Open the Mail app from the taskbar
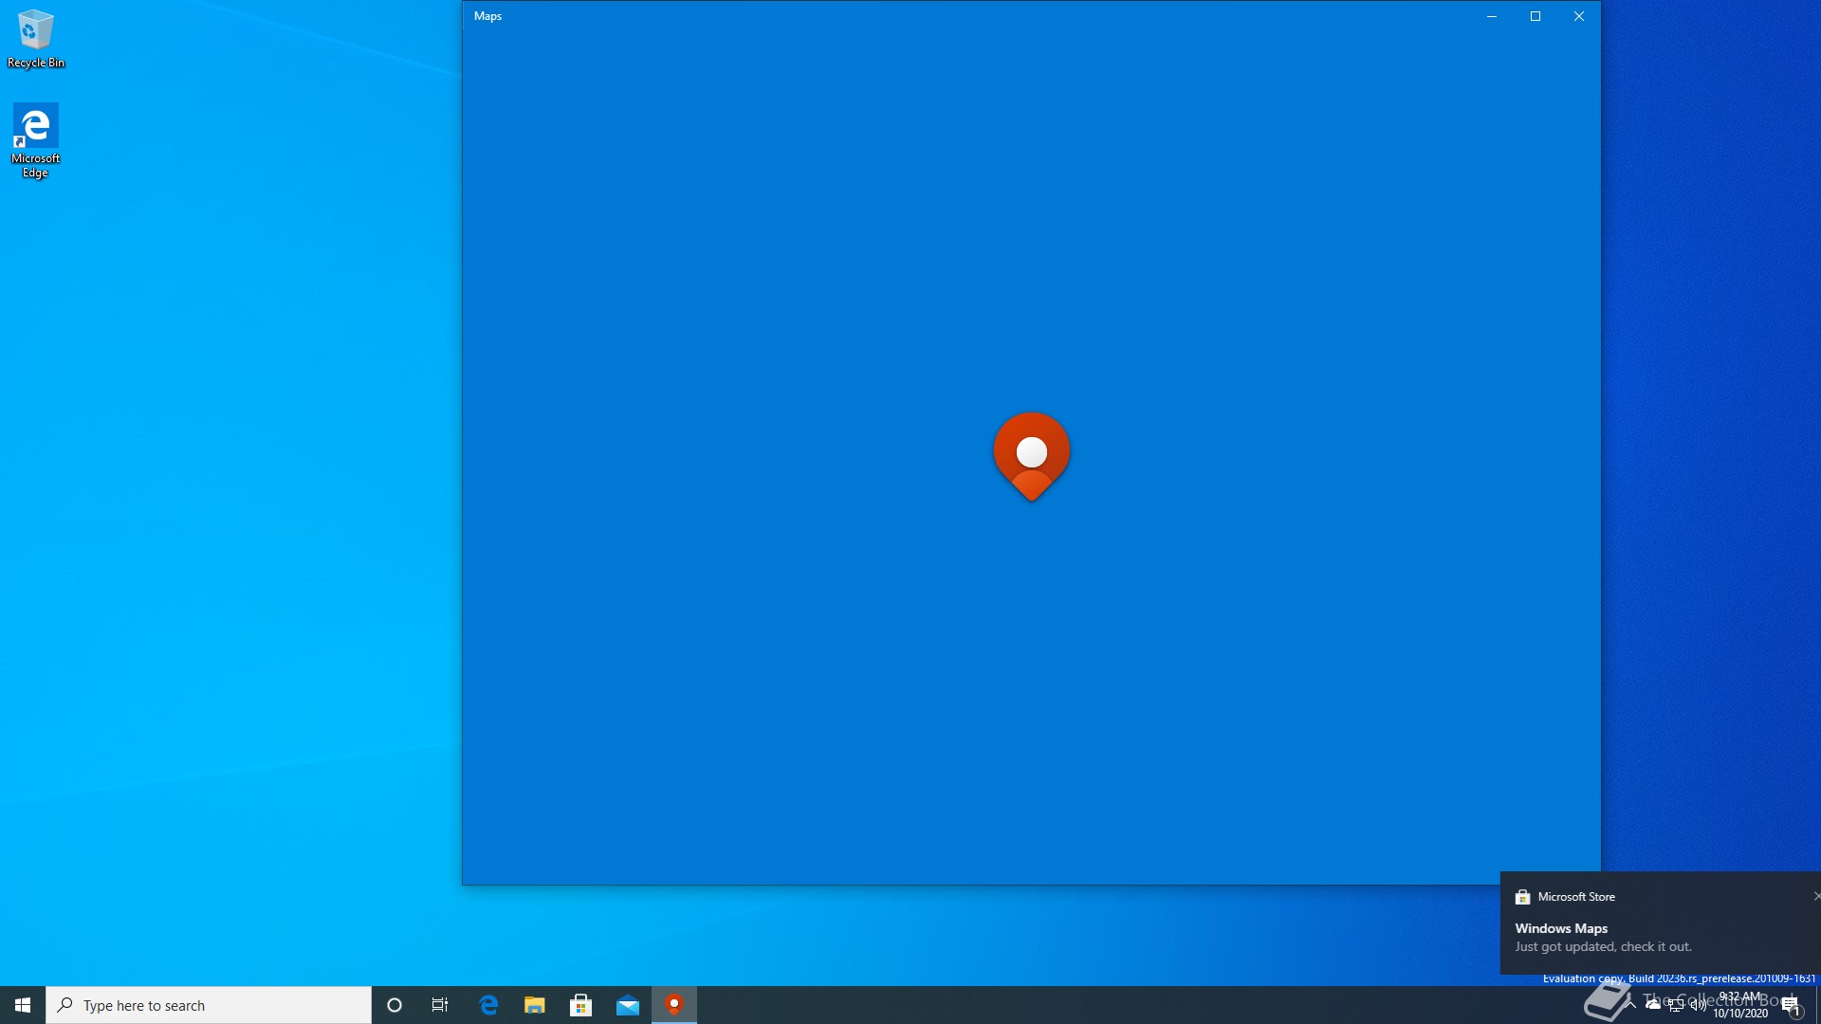The height and width of the screenshot is (1024, 1821). pyautogui.click(x=628, y=1005)
